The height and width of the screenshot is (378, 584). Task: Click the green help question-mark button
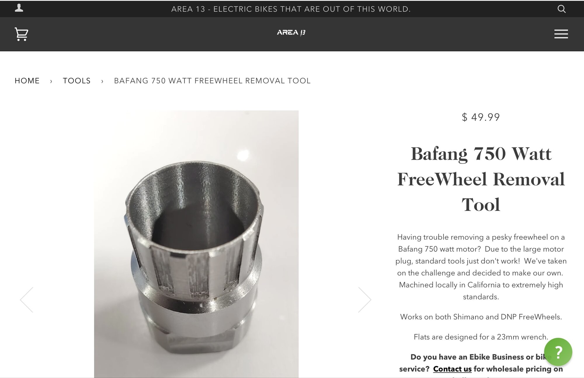pyautogui.click(x=558, y=352)
